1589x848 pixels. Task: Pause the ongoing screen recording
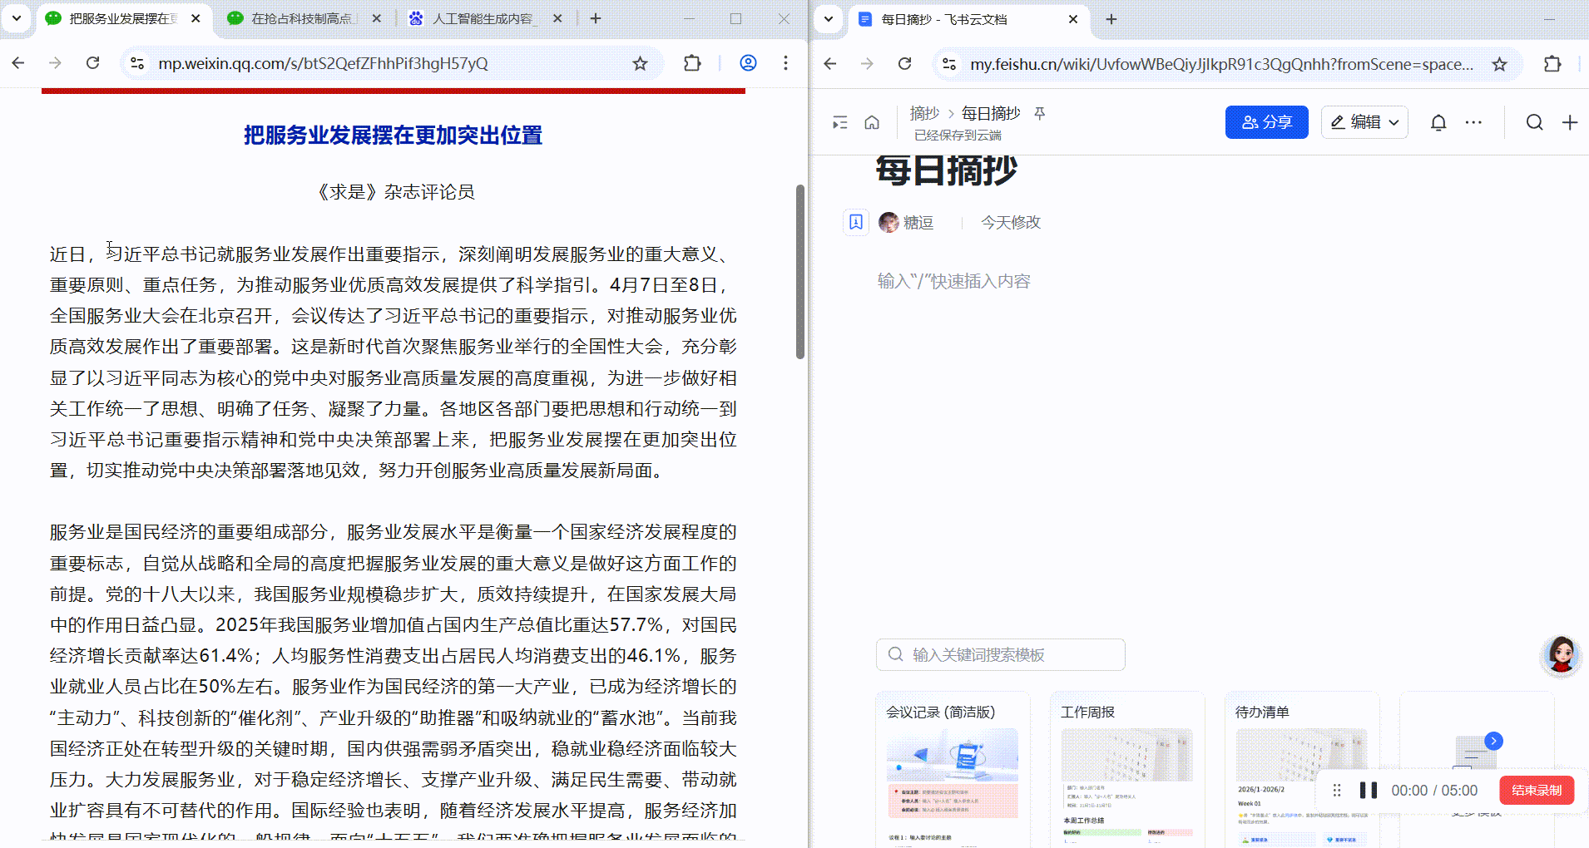point(1369,790)
